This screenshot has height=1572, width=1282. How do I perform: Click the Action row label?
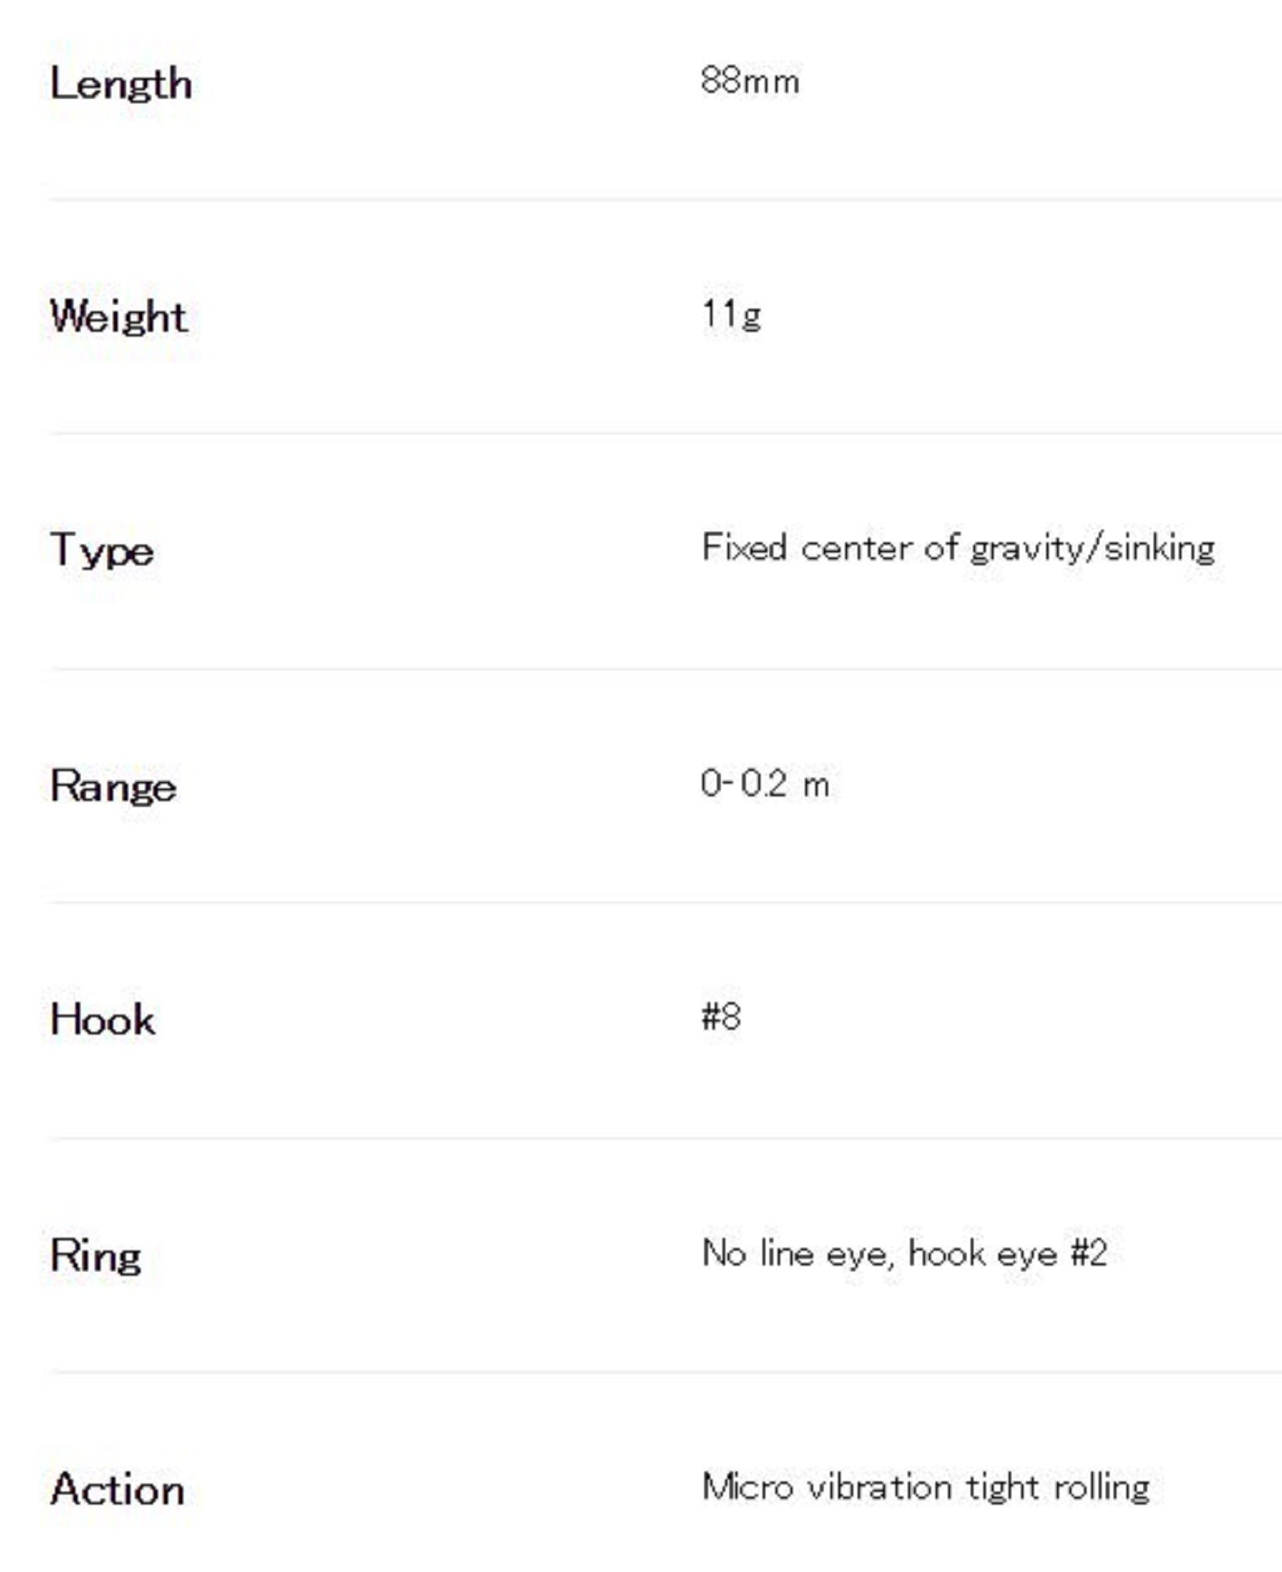tap(118, 1489)
